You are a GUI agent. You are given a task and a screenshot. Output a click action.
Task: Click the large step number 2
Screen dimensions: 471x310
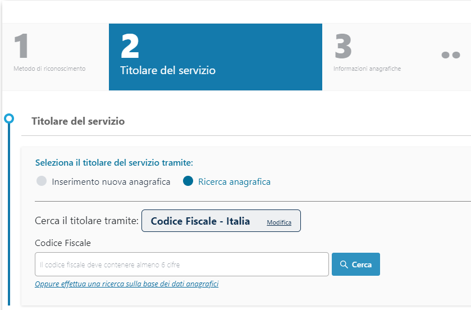130,47
